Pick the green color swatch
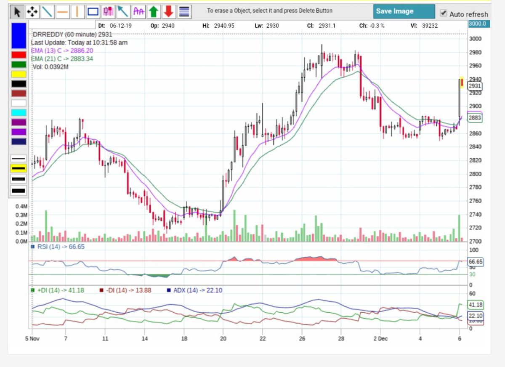The width and height of the screenshot is (505, 367). [x=19, y=64]
